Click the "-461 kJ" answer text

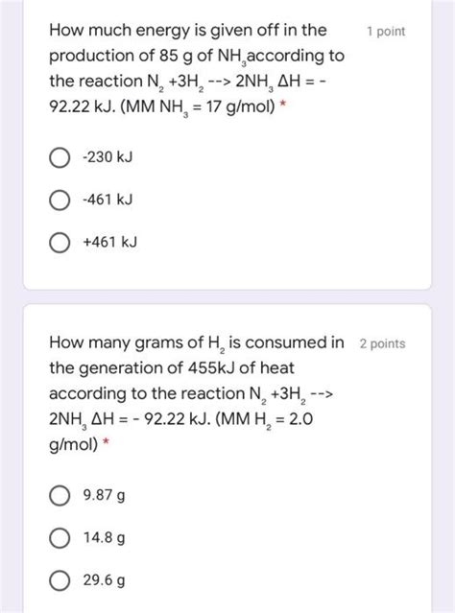(x=108, y=200)
